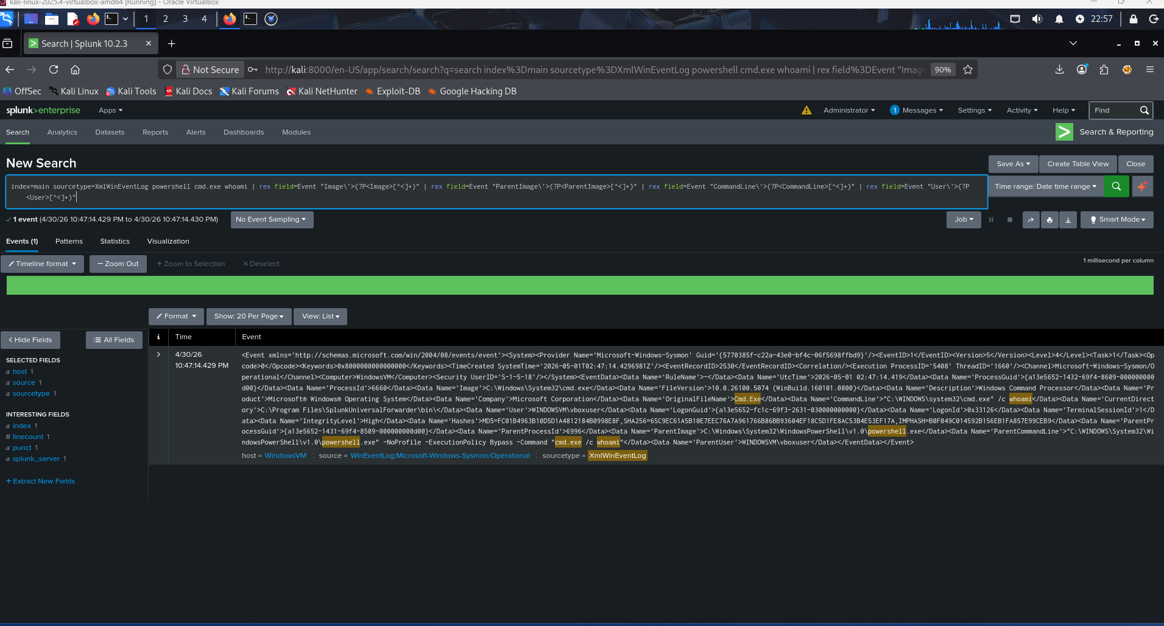Share the search job
The width and height of the screenshot is (1164, 626).
[1031, 220]
